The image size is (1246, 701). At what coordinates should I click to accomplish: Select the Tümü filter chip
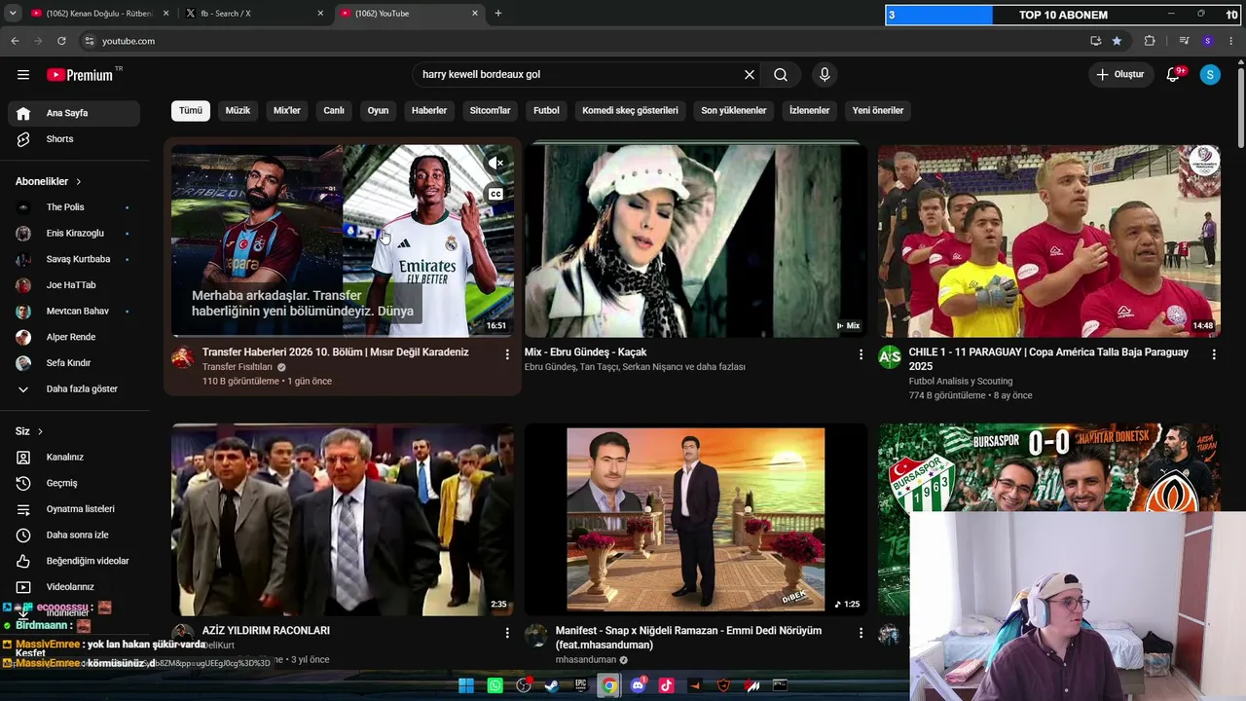191,110
